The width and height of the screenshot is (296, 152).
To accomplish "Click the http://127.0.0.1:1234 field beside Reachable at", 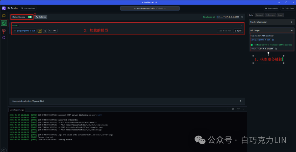I will (228, 17).
